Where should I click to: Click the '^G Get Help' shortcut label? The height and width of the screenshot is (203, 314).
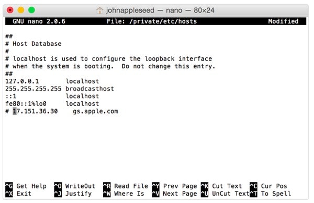[26, 186]
